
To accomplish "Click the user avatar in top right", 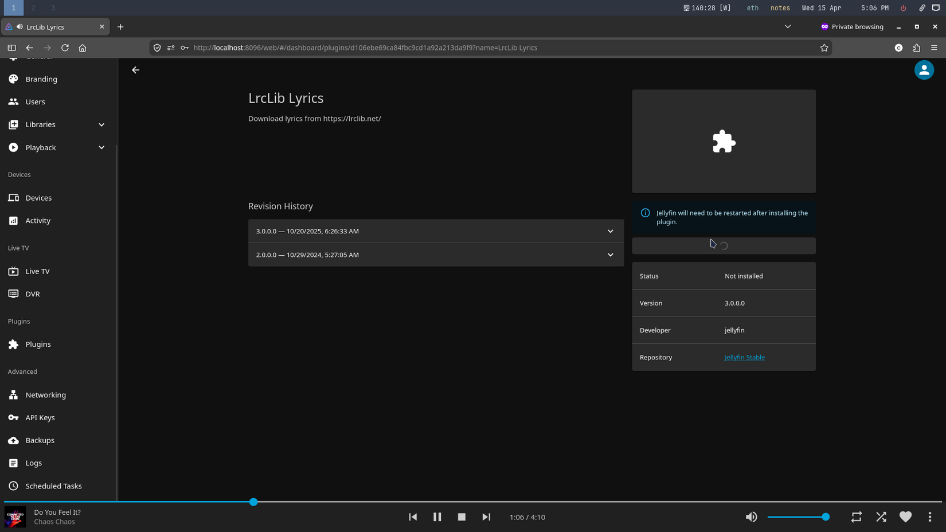I will [x=924, y=69].
